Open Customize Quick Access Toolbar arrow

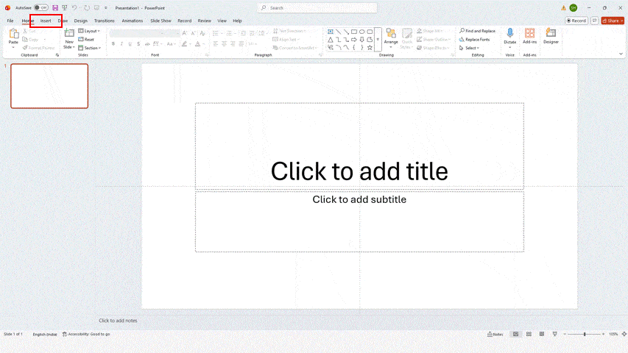pos(106,7)
